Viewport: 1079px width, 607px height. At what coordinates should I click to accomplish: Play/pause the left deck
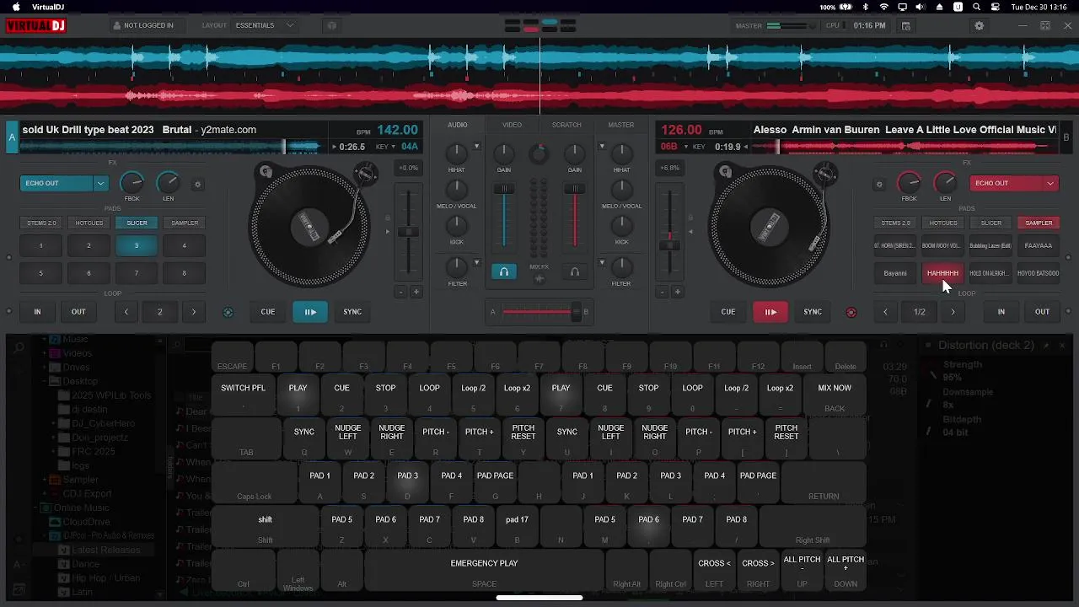click(x=310, y=312)
